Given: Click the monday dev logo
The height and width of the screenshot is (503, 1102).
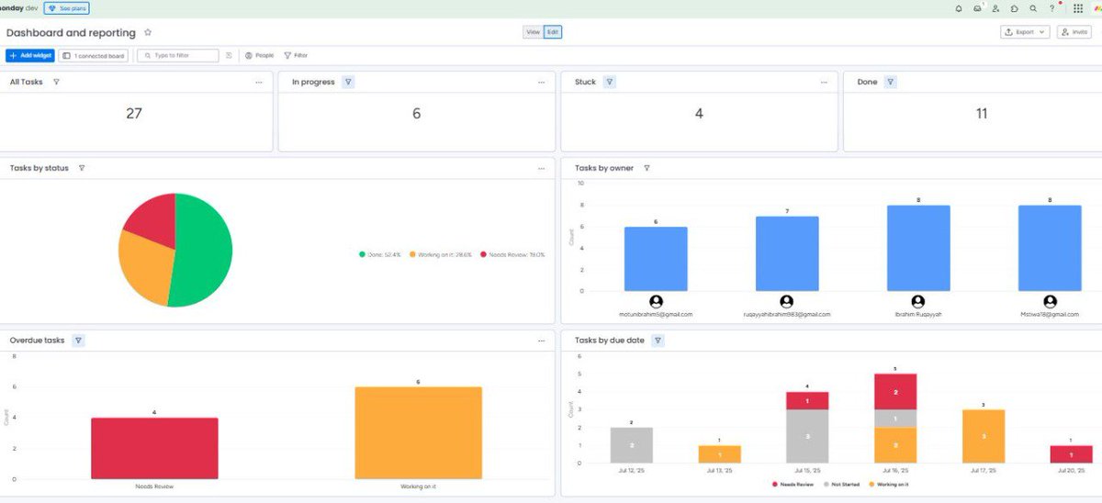Looking at the screenshot, I should tap(18, 8).
